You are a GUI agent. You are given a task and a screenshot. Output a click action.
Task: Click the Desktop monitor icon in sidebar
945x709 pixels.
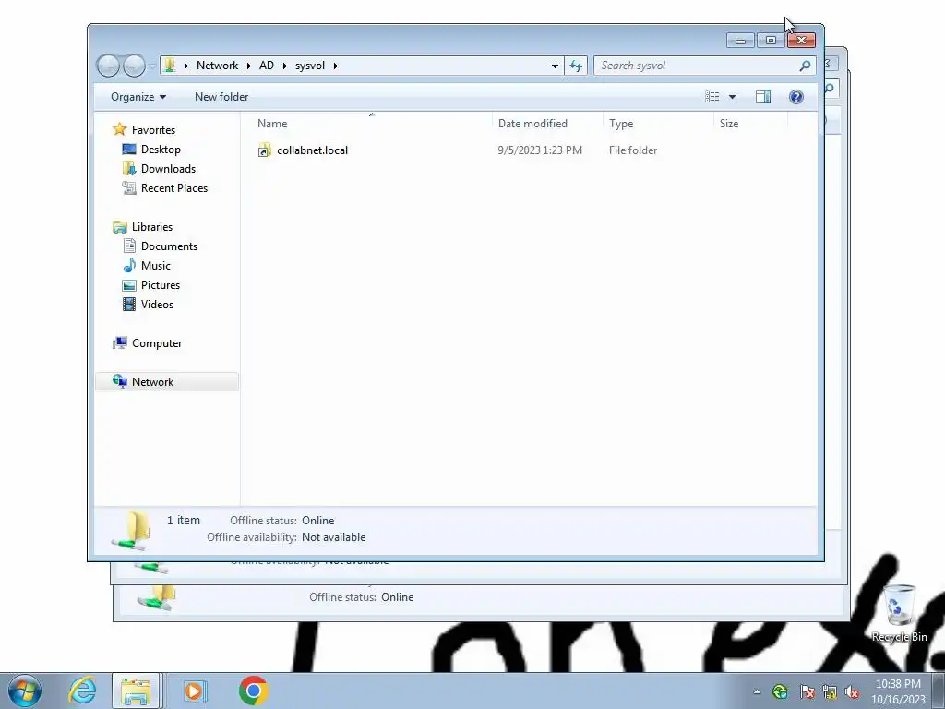click(129, 149)
